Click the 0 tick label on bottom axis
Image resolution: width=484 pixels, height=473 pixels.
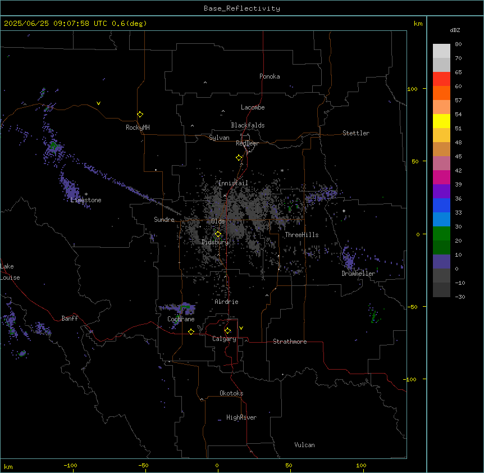[x=217, y=465]
